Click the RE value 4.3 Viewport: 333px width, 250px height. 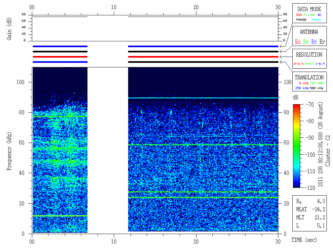click(x=321, y=201)
